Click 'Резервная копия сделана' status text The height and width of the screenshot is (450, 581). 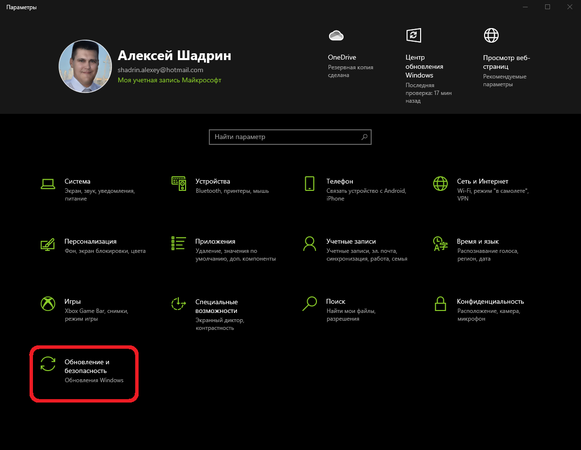[x=350, y=71]
